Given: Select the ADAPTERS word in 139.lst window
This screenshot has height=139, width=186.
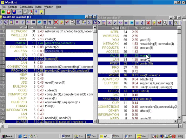Looking at the screenshot, I should (x=111, y=79).
